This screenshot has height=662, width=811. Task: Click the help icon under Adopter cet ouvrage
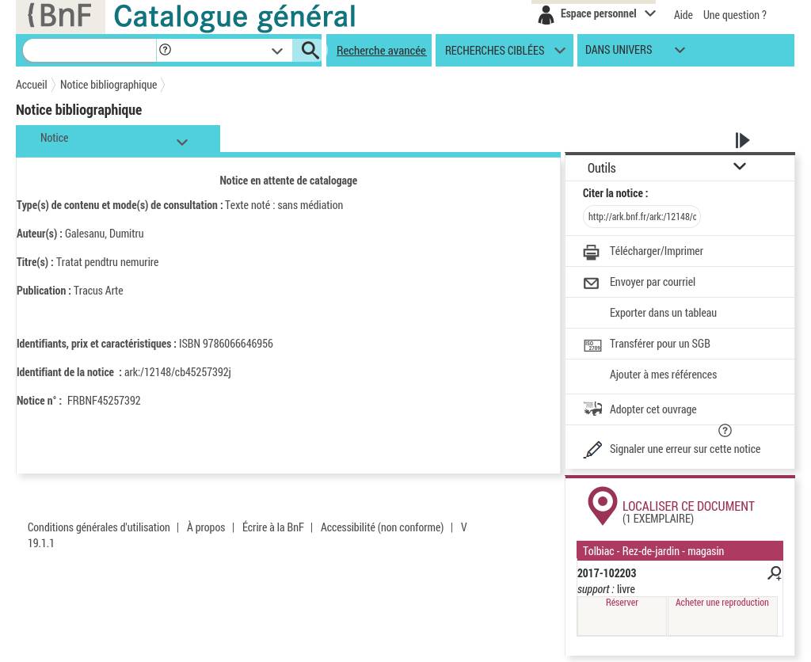[x=725, y=431]
